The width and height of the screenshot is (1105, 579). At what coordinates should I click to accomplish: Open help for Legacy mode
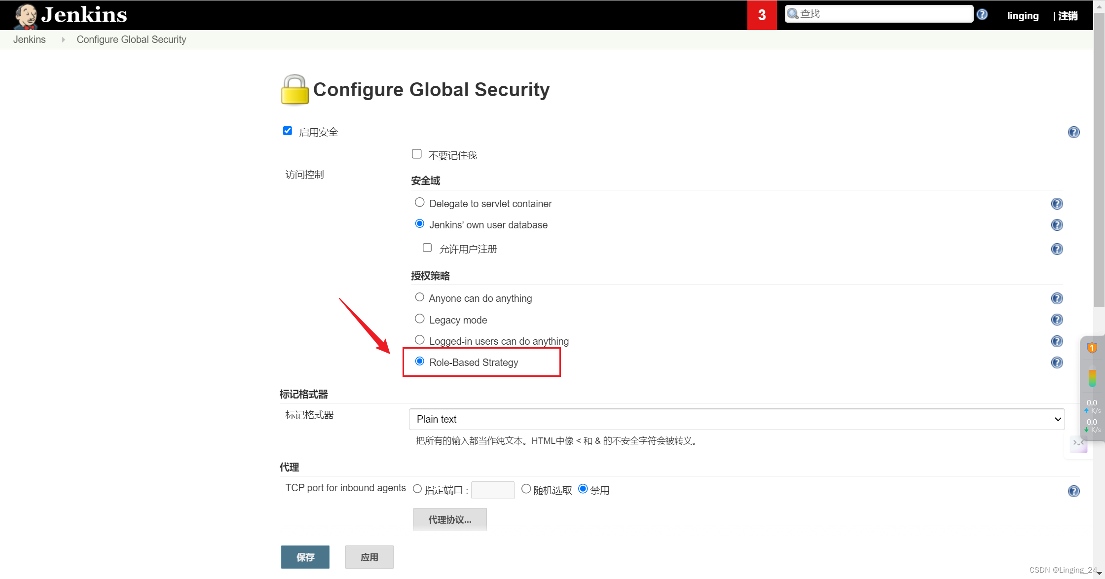pos(1057,320)
